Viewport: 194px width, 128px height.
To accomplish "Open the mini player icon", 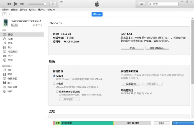I will [61, 2].
